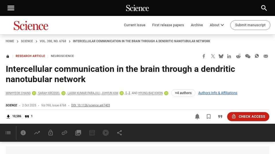Open the references link icon

tap(64, 133)
